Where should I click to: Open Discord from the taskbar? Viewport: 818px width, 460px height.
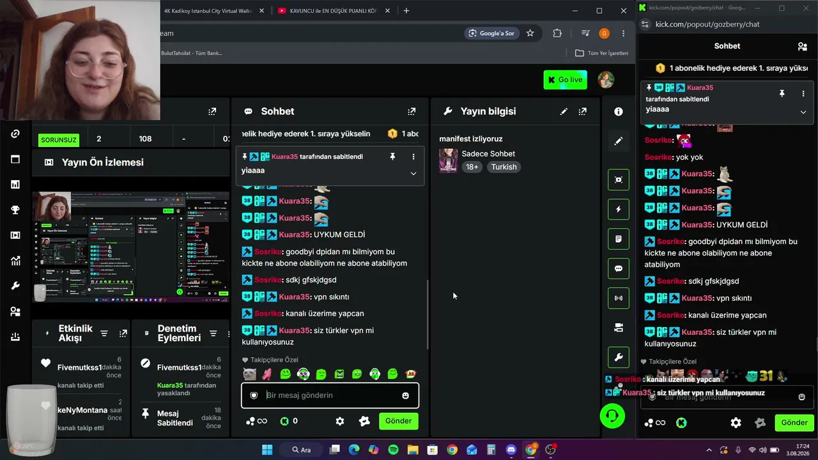511,450
